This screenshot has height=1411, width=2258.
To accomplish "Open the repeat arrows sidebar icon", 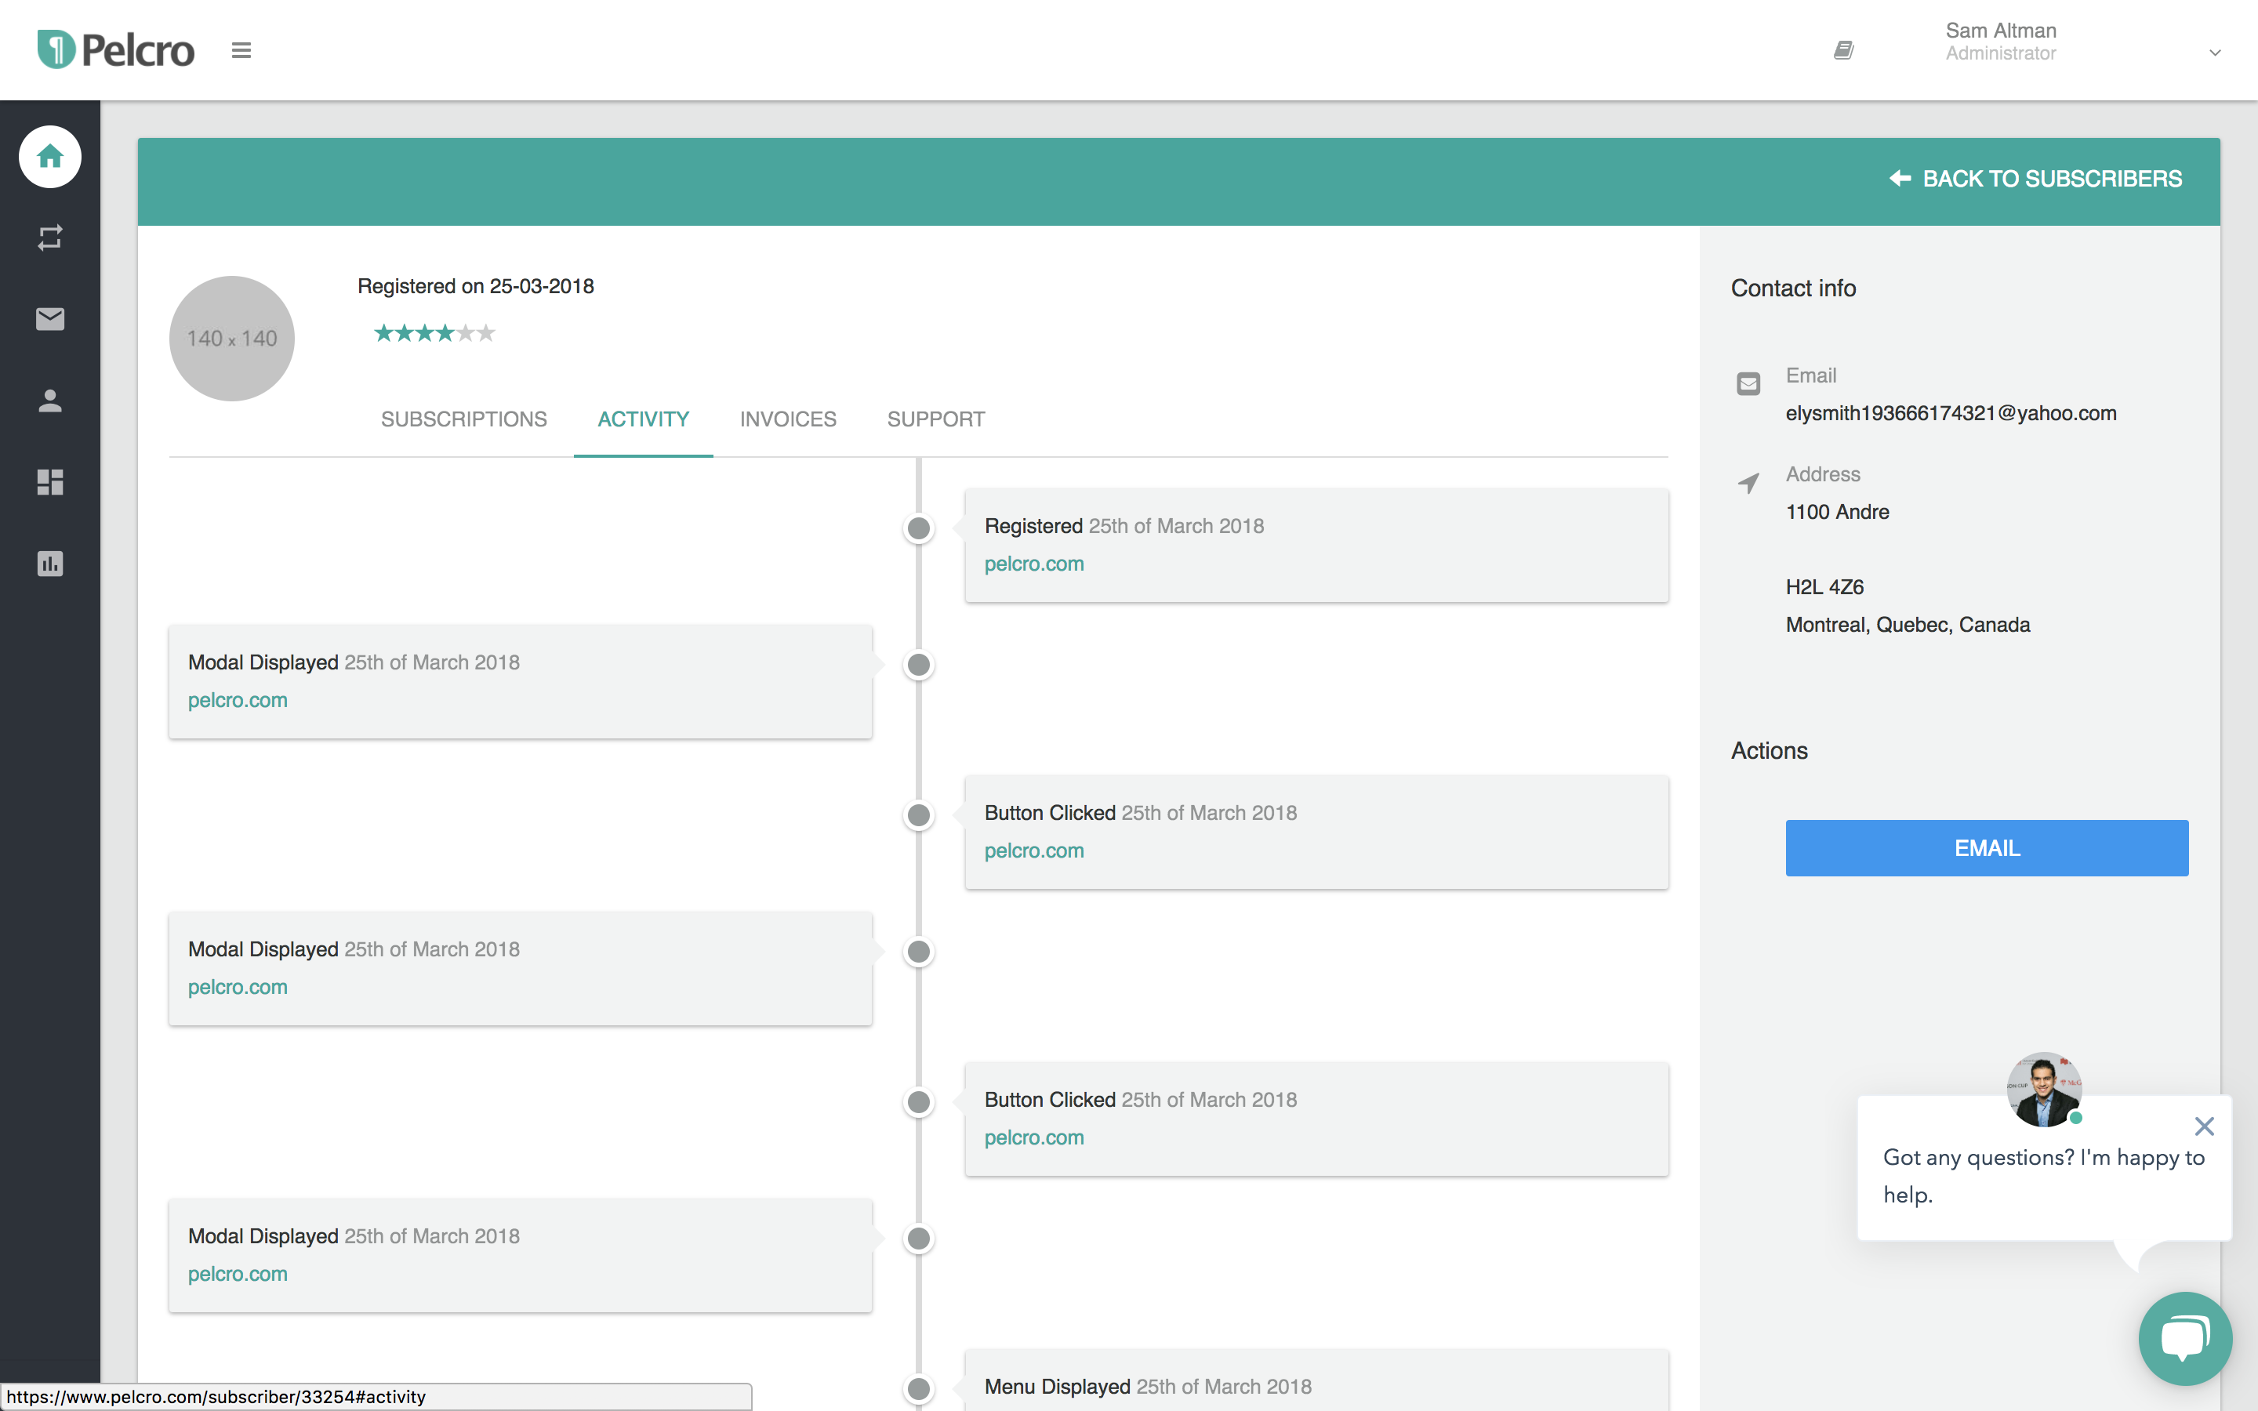I will point(50,238).
